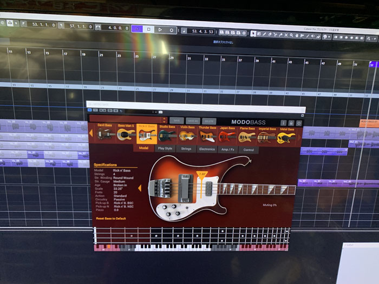Select the Line tool
The height and width of the screenshot is (284, 379).
click(308, 36)
